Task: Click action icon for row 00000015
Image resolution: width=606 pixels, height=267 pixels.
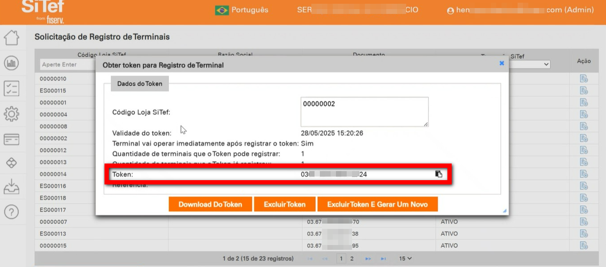Action: point(583,246)
